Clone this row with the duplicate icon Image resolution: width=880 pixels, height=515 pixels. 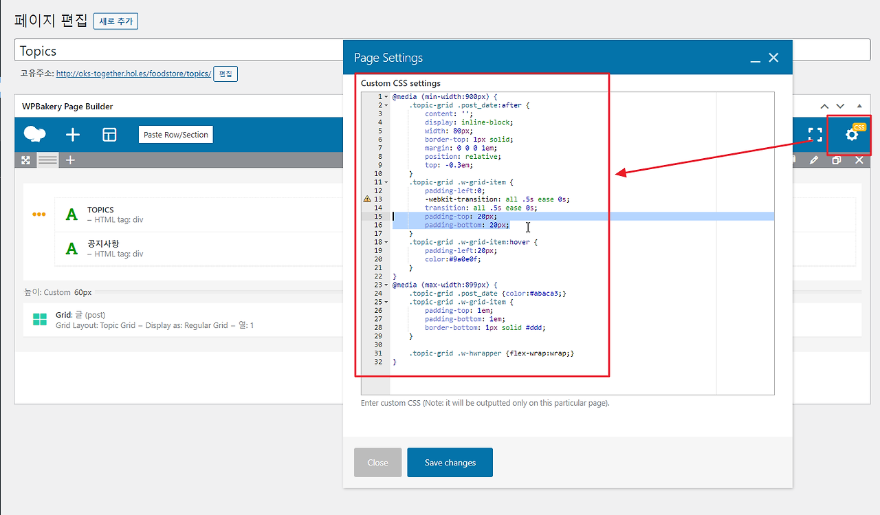837,160
